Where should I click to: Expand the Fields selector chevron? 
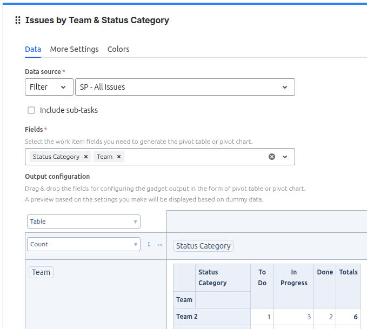285,157
